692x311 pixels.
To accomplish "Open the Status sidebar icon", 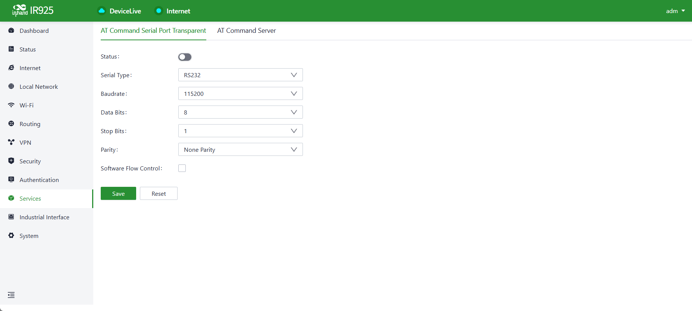I will (x=11, y=49).
